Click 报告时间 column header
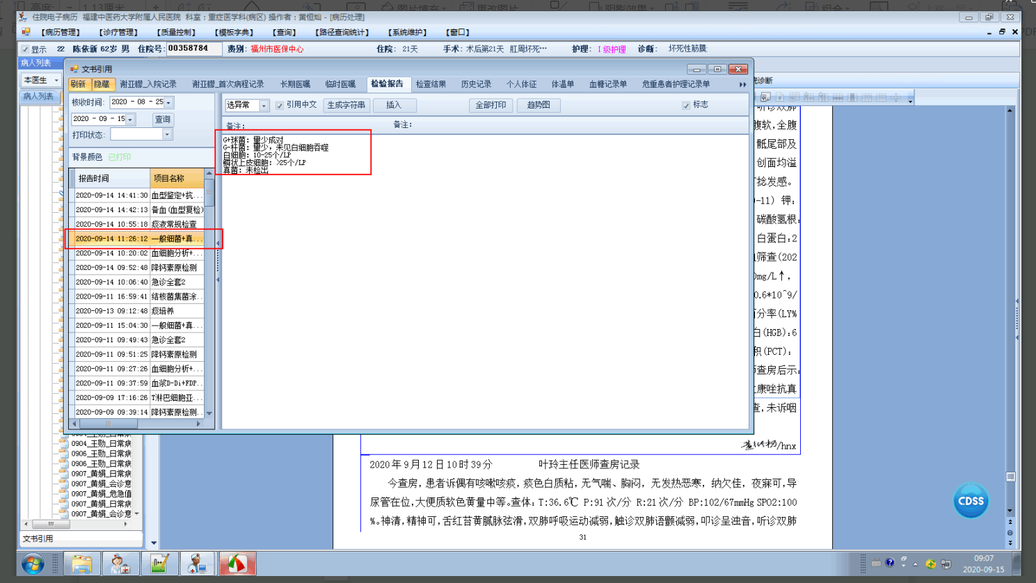 click(x=111, y=178)
